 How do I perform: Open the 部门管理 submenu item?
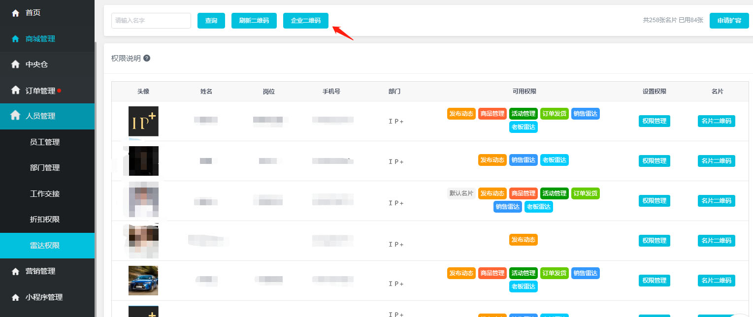click(x=45, y=168)
